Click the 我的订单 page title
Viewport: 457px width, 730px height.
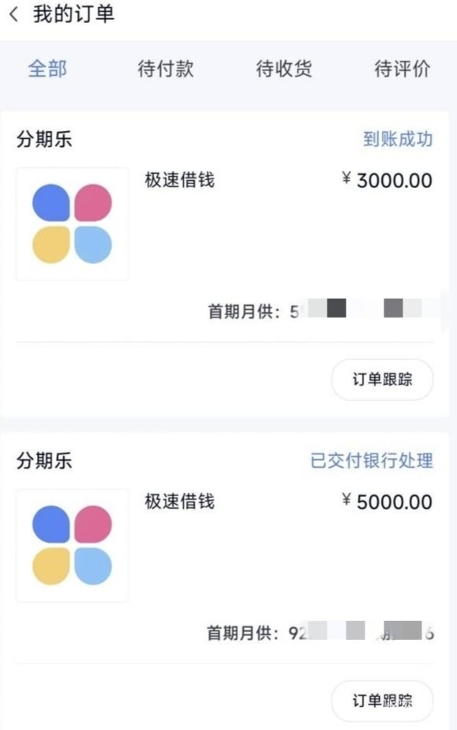click(73, 14)
